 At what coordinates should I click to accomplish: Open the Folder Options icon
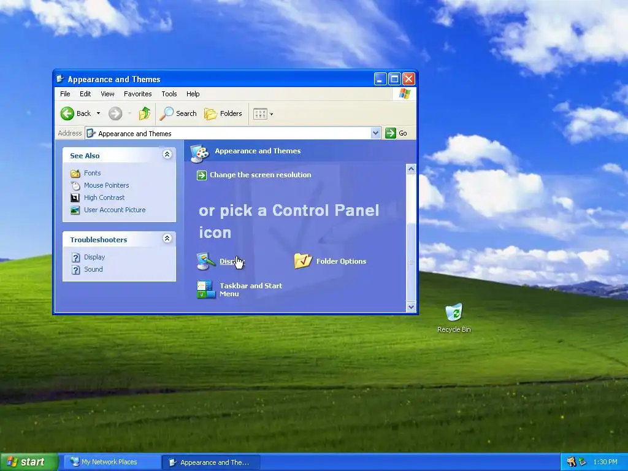tap(303, 261)
